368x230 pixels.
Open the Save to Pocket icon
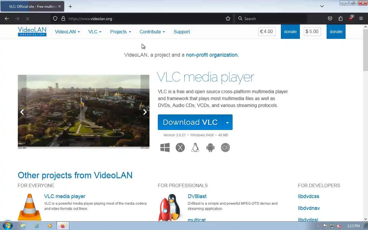330,19
